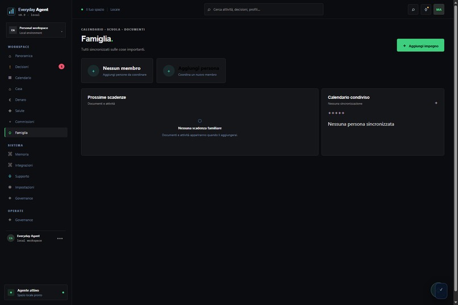458x305 pixels.
Task: Click the Salute plus icon
Action: point(10,111)
